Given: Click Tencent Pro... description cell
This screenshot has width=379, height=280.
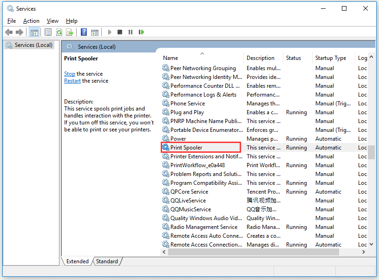Looking at the screenshot, I should tap(263, 191).
